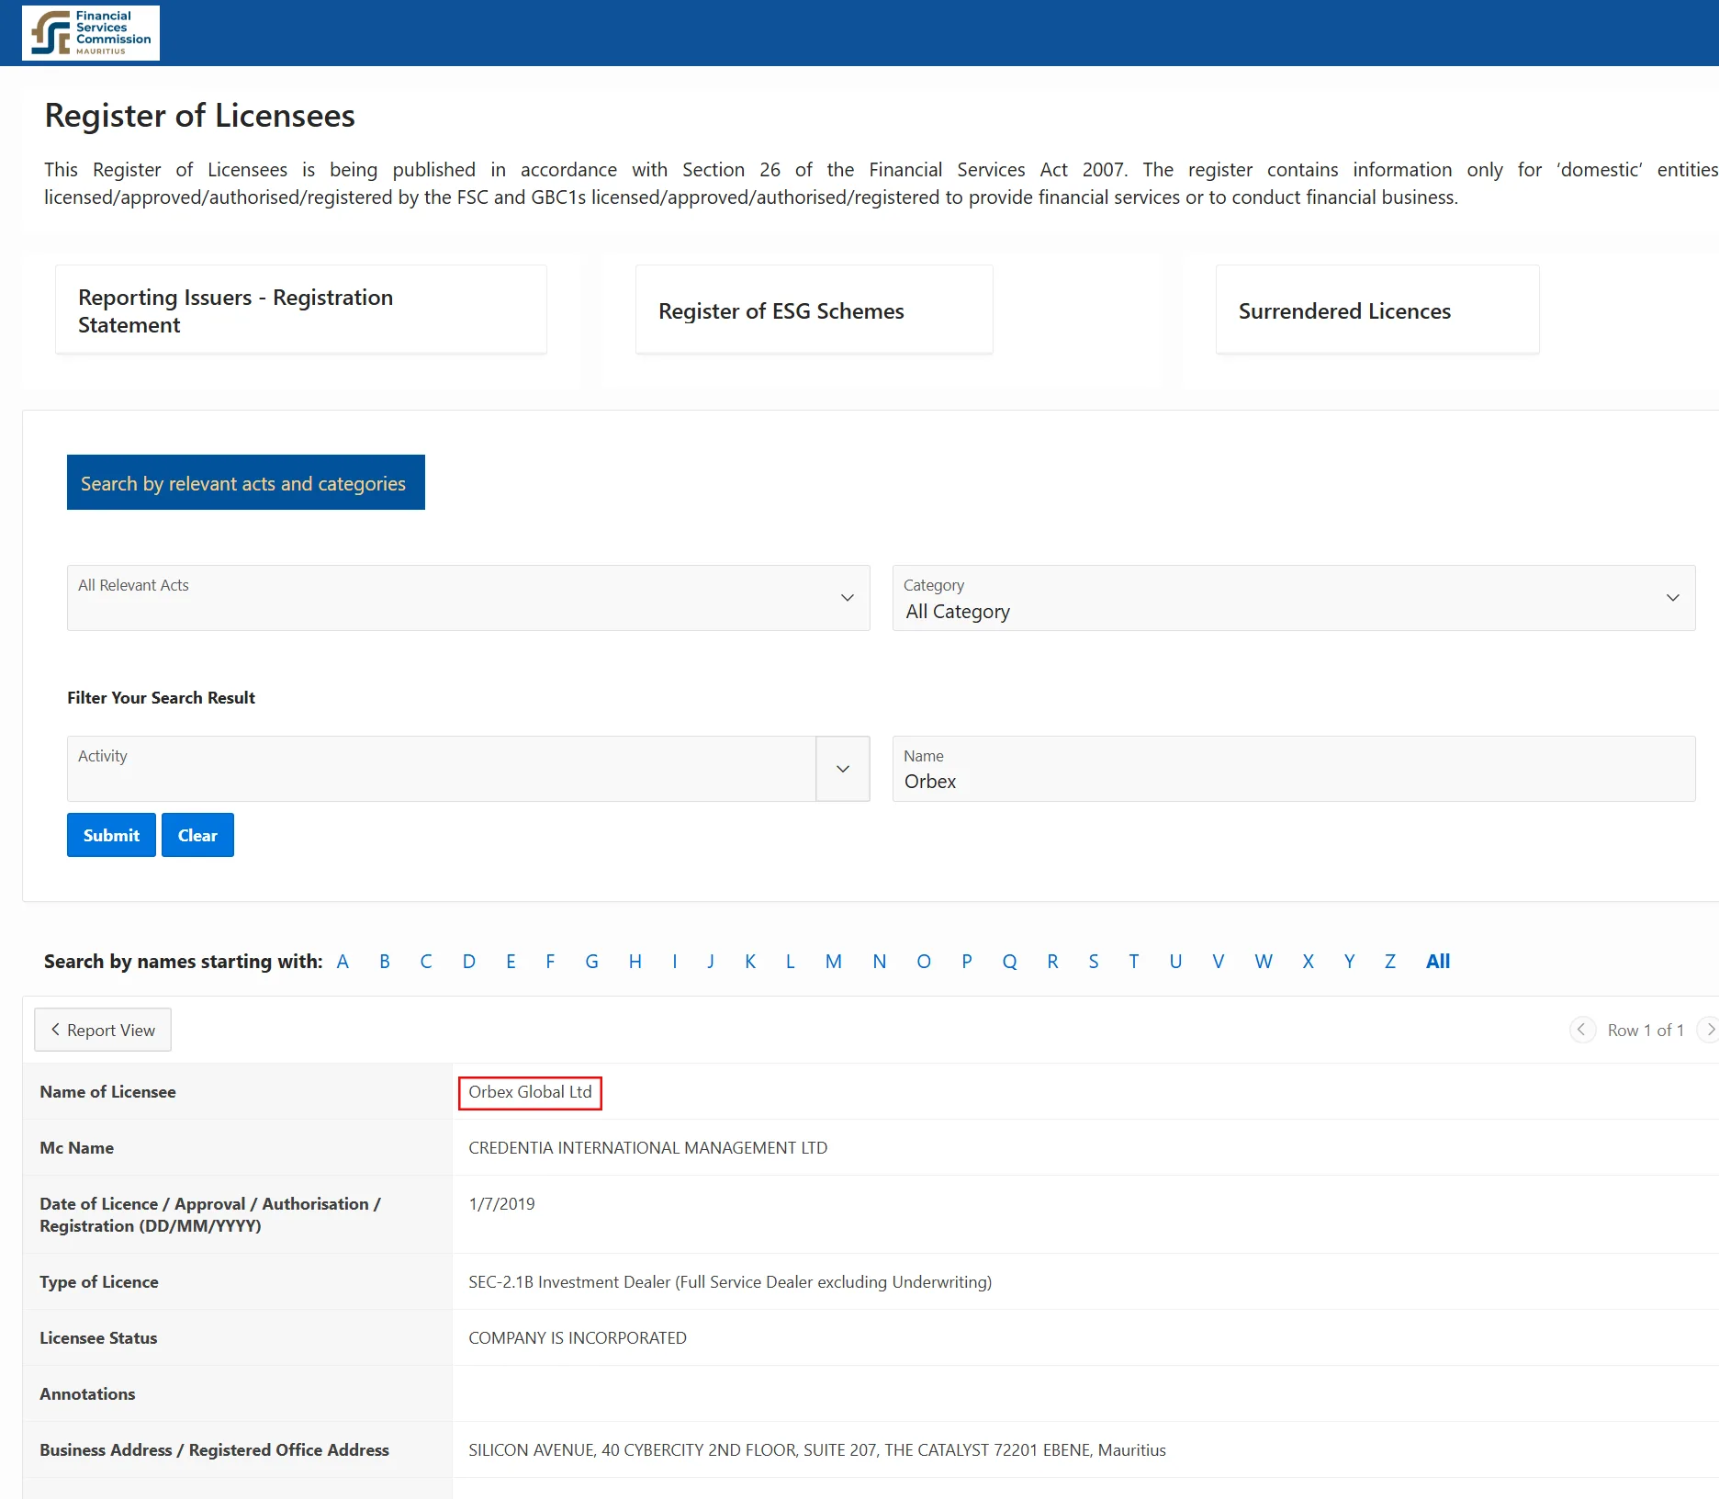Image resolution: width=1719 pixels, height=1499 pixels.
Task: Click the Row 1 of 1 indicator
Action: 1646,1031
